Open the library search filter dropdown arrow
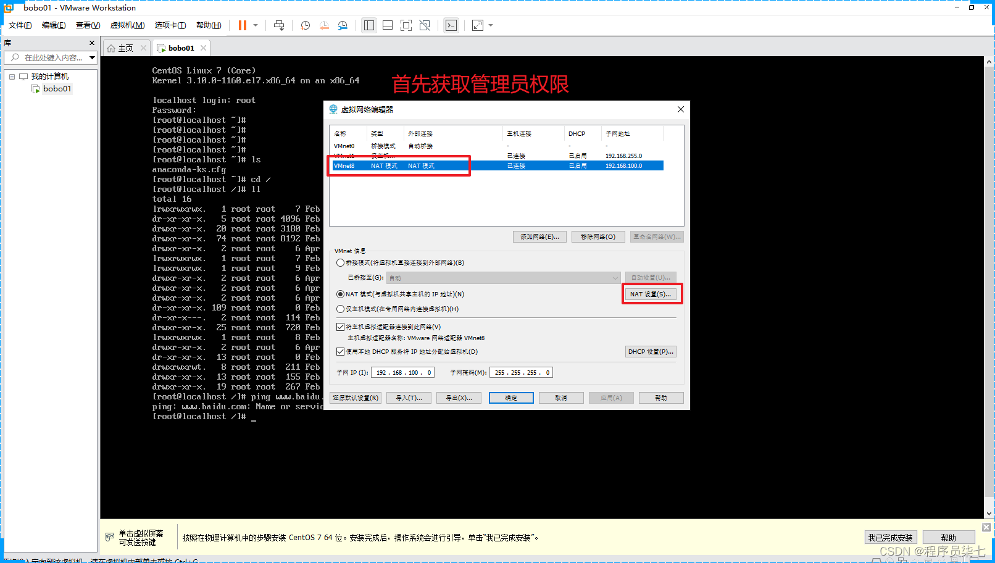Image resolution: width=995 pixels, height=563 pixels. [92, 57]
